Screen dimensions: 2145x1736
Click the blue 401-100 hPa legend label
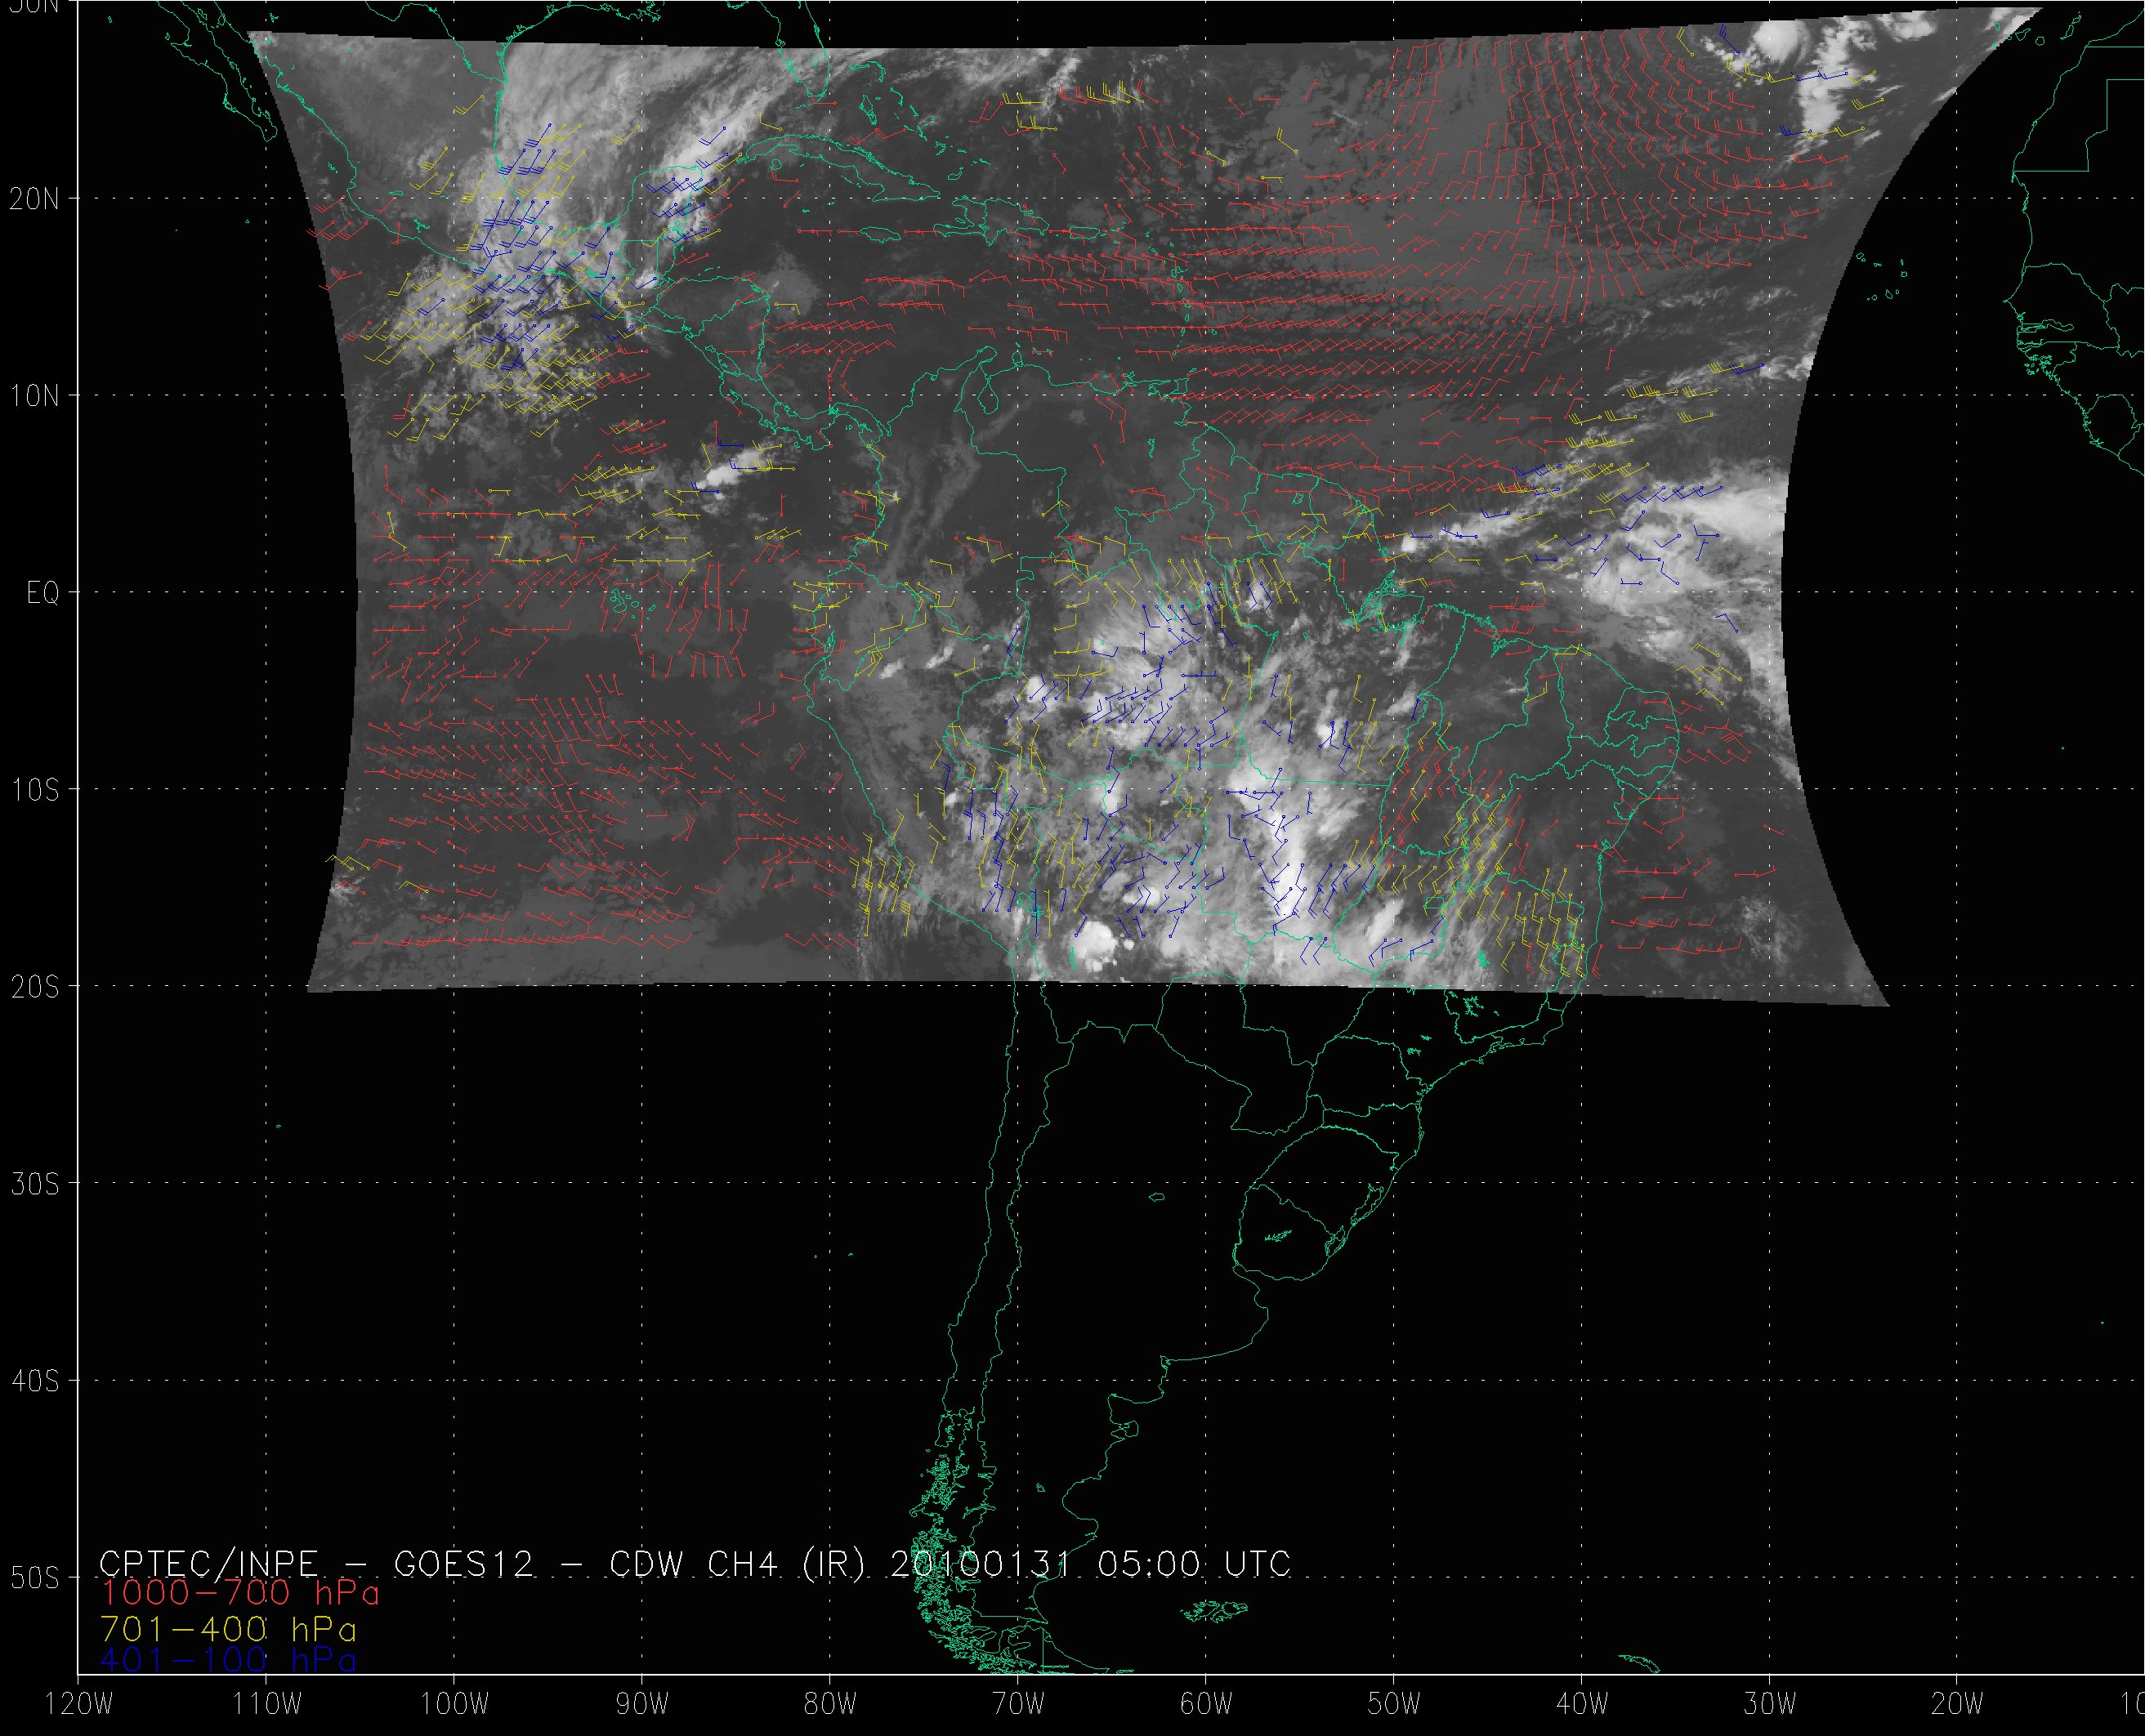[228, 1661]
